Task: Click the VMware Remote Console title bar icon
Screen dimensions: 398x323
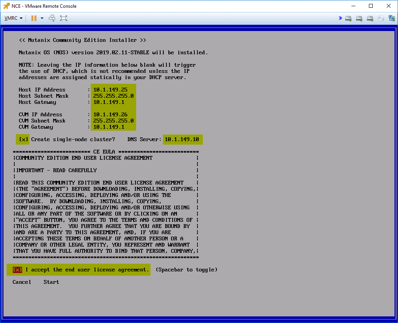Action: [6, 6]
